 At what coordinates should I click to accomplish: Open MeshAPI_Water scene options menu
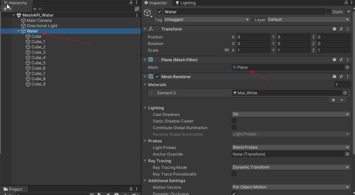(x=137, y=15)
